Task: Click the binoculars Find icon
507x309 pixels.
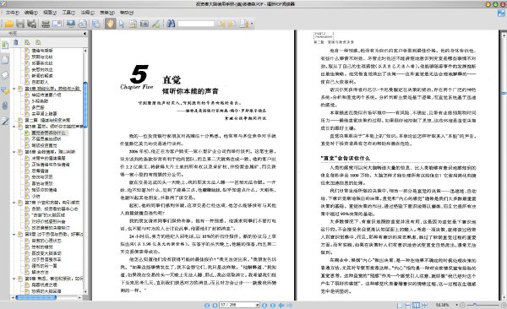Action: (x=171, y=24)
